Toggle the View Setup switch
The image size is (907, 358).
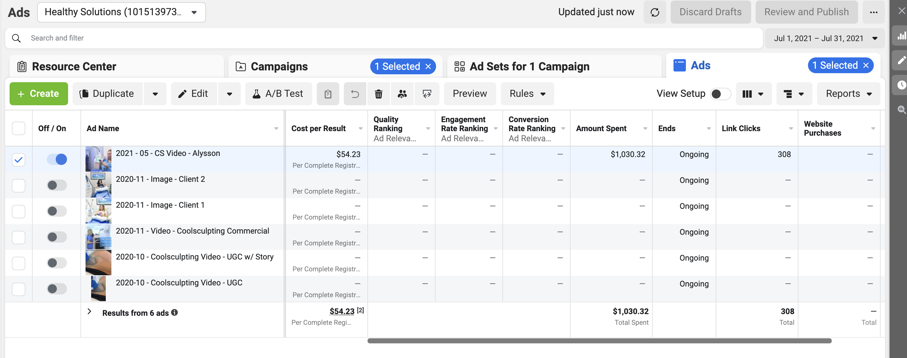[x=720, y=94]
